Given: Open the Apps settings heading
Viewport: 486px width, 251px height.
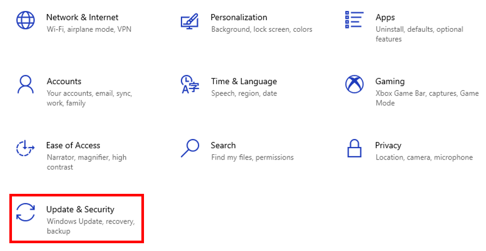Looking at the screenshot, I should pos(385,18).
